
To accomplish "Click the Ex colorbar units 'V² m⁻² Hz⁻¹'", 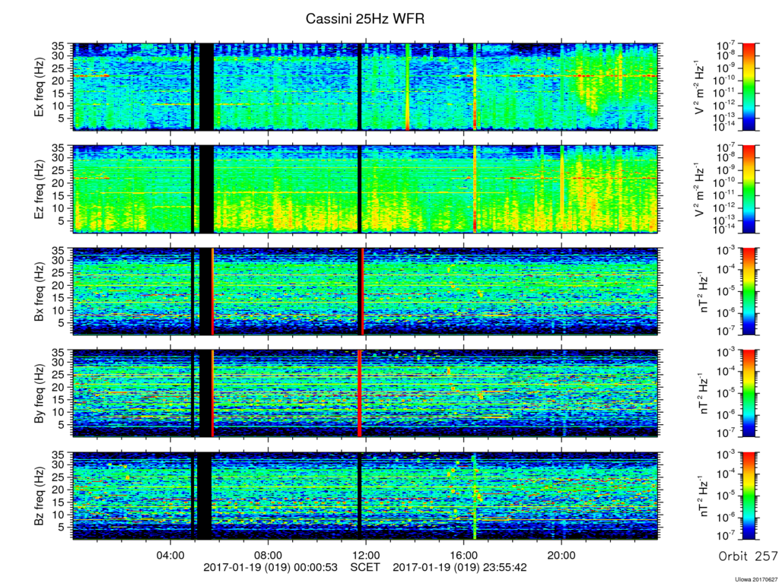I will 700,87.
